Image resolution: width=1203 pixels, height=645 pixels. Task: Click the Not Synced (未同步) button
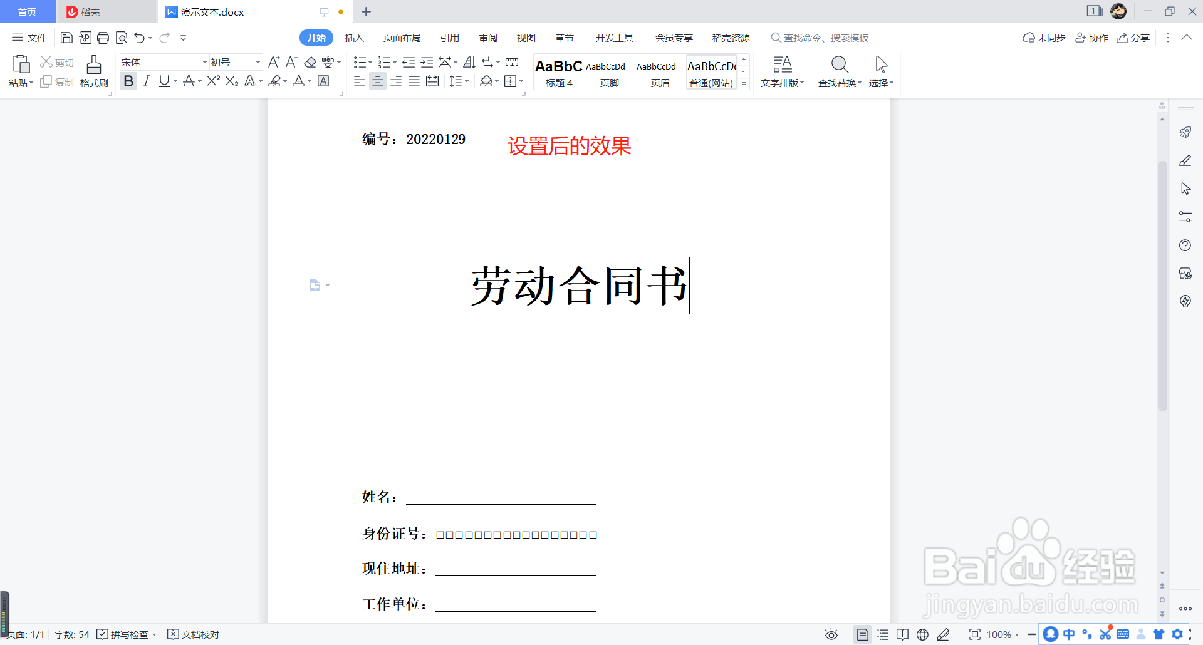tap(1044, 38)
